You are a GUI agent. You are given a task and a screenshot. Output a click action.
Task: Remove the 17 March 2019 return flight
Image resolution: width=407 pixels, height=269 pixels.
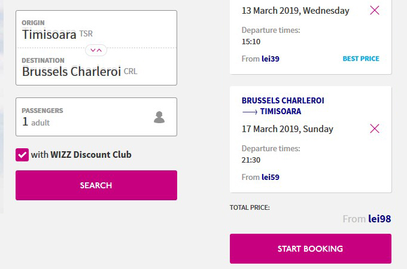pyautogui.click(x=375, y=129)
